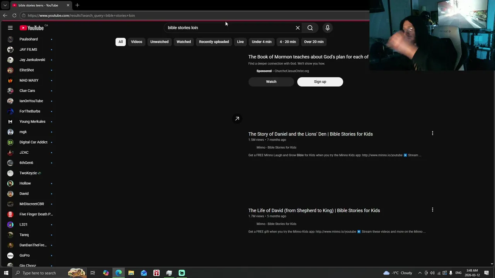Click the external-link arrow on ad thumbnail
Viewport: 495px width, 278px height.
pyautogui.click(x=237, y=119)
